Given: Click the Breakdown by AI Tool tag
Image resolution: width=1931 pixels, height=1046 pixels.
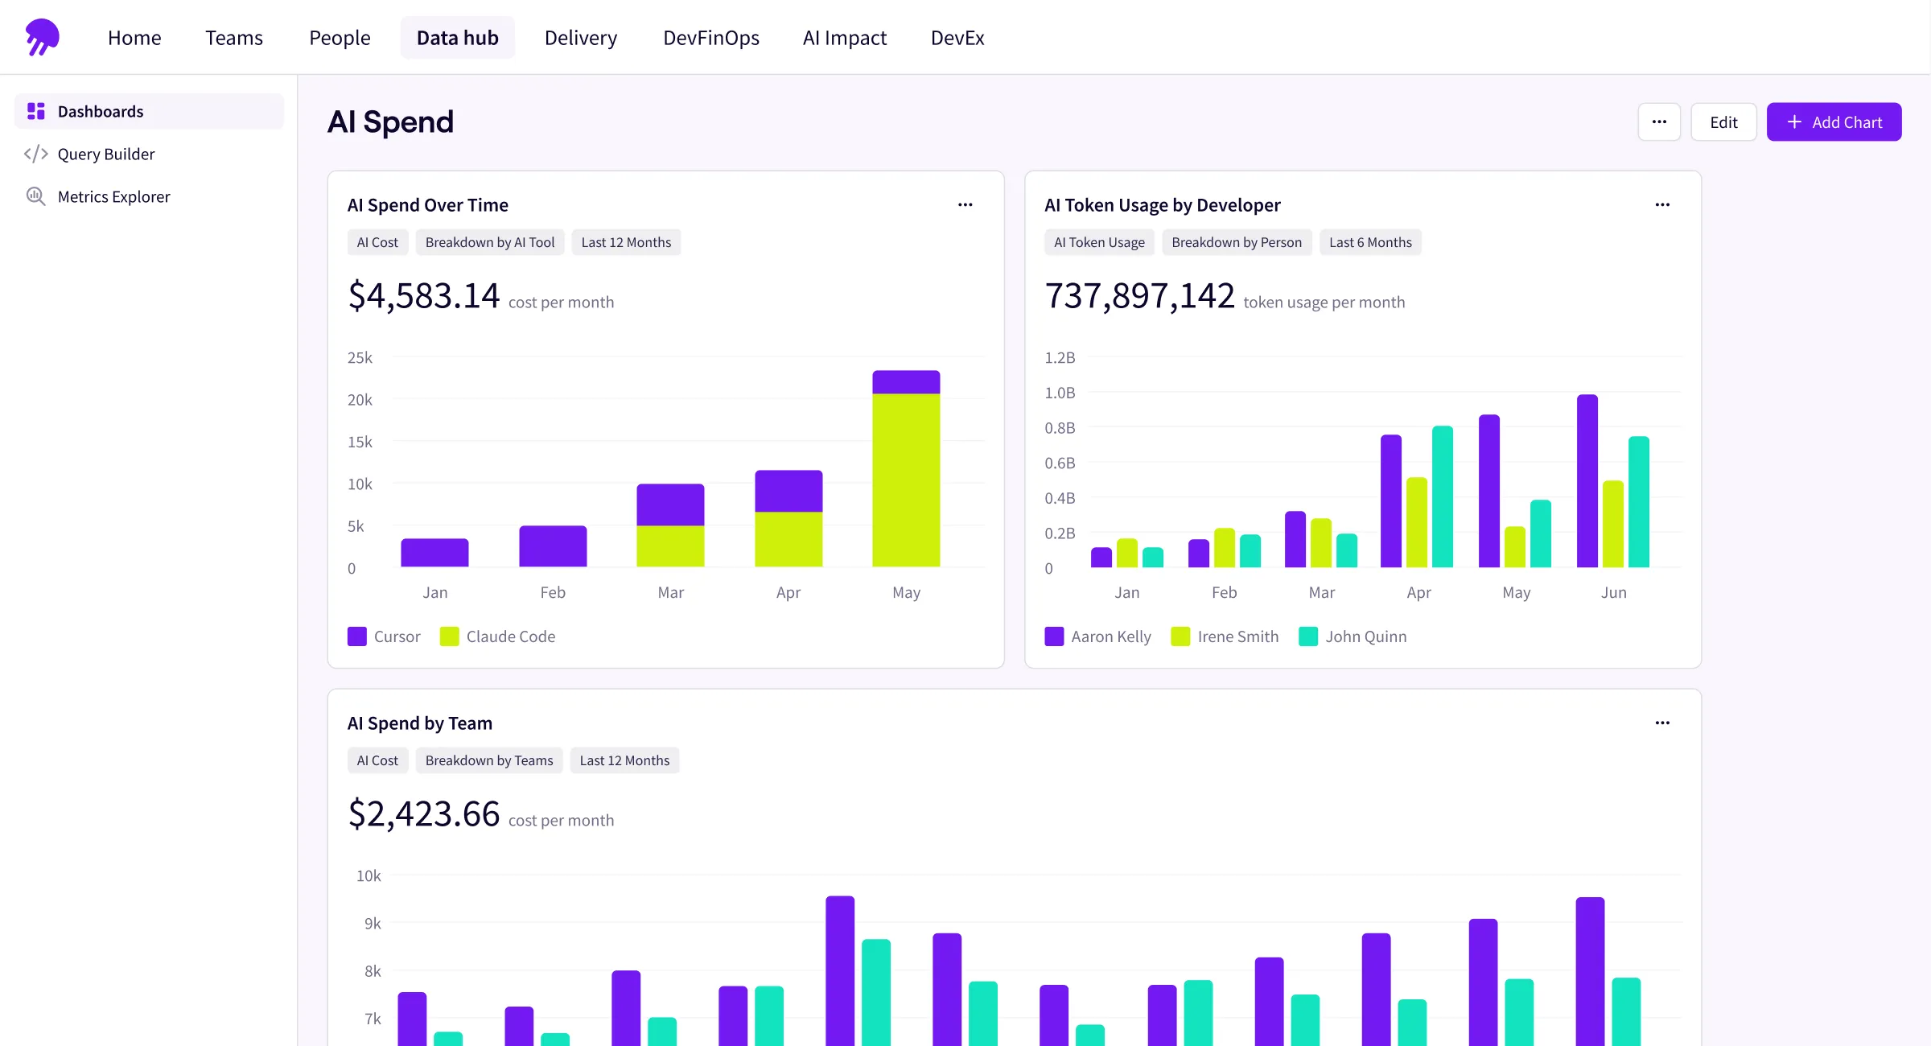Looking at the screenshot, I should 490,242.
